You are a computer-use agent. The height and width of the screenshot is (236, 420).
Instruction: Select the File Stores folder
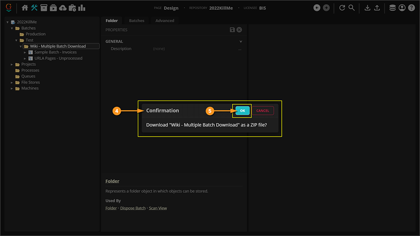coord(31,82)
